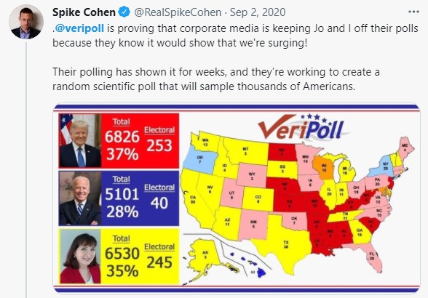The width and height of the screenshot is (428, 298).
Task: Click the Jo Jorgensen portrait photo
Action: 80,257
